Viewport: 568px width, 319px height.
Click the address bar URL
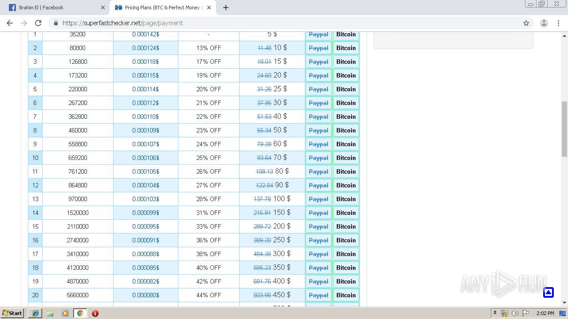pos(122,23)
